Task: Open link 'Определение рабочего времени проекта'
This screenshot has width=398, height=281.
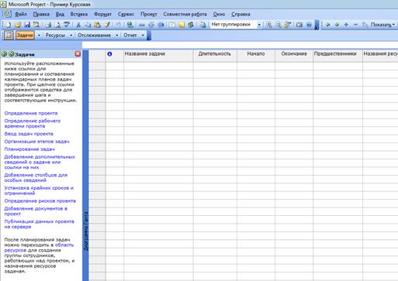Action: [33, 124]
